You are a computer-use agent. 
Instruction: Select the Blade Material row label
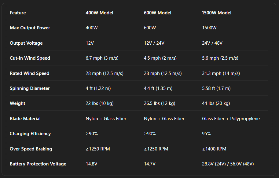25,119
